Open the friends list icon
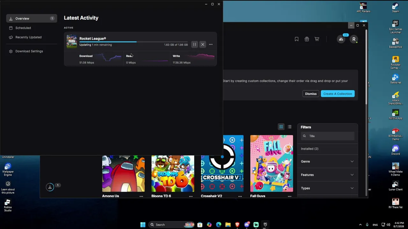408x229 pixels. click(341, 39)
